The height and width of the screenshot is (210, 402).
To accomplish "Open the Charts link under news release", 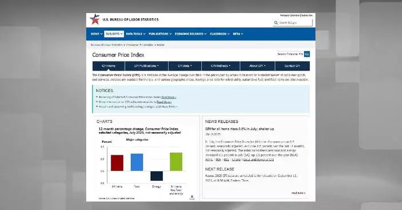I will pos(236,160).
